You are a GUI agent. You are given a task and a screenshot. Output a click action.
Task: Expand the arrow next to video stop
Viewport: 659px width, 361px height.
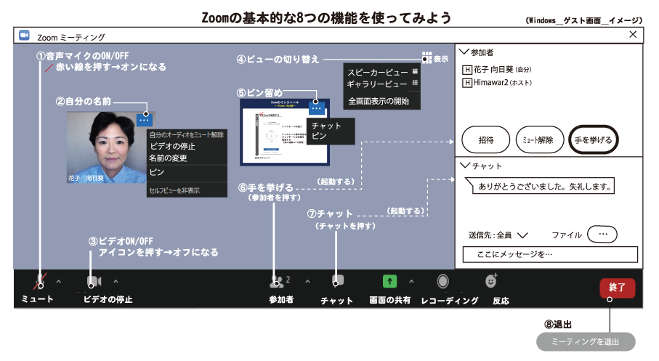click(x=116, y=281)
